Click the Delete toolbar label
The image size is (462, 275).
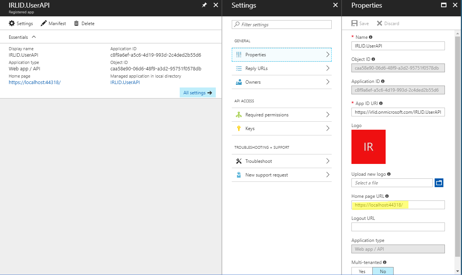[x=88, y=24]
